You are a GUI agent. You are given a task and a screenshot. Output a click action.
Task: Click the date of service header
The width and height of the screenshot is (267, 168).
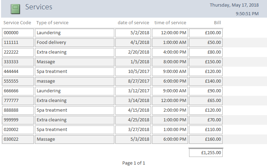(133, 23)
